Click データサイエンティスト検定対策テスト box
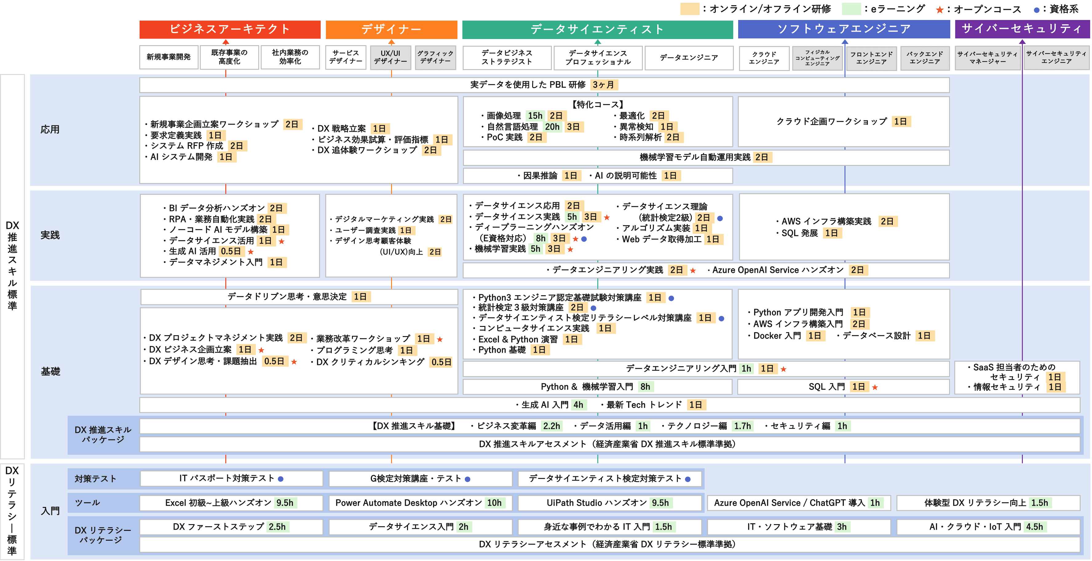 (610, 479)
